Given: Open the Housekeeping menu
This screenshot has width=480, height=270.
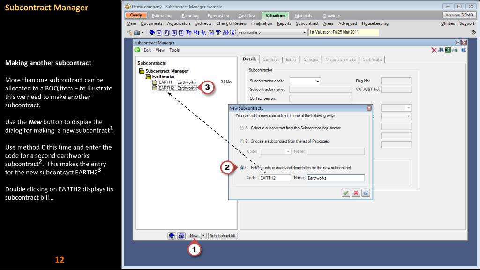Looking at the screenshot, I should click(x=375, y=23).
